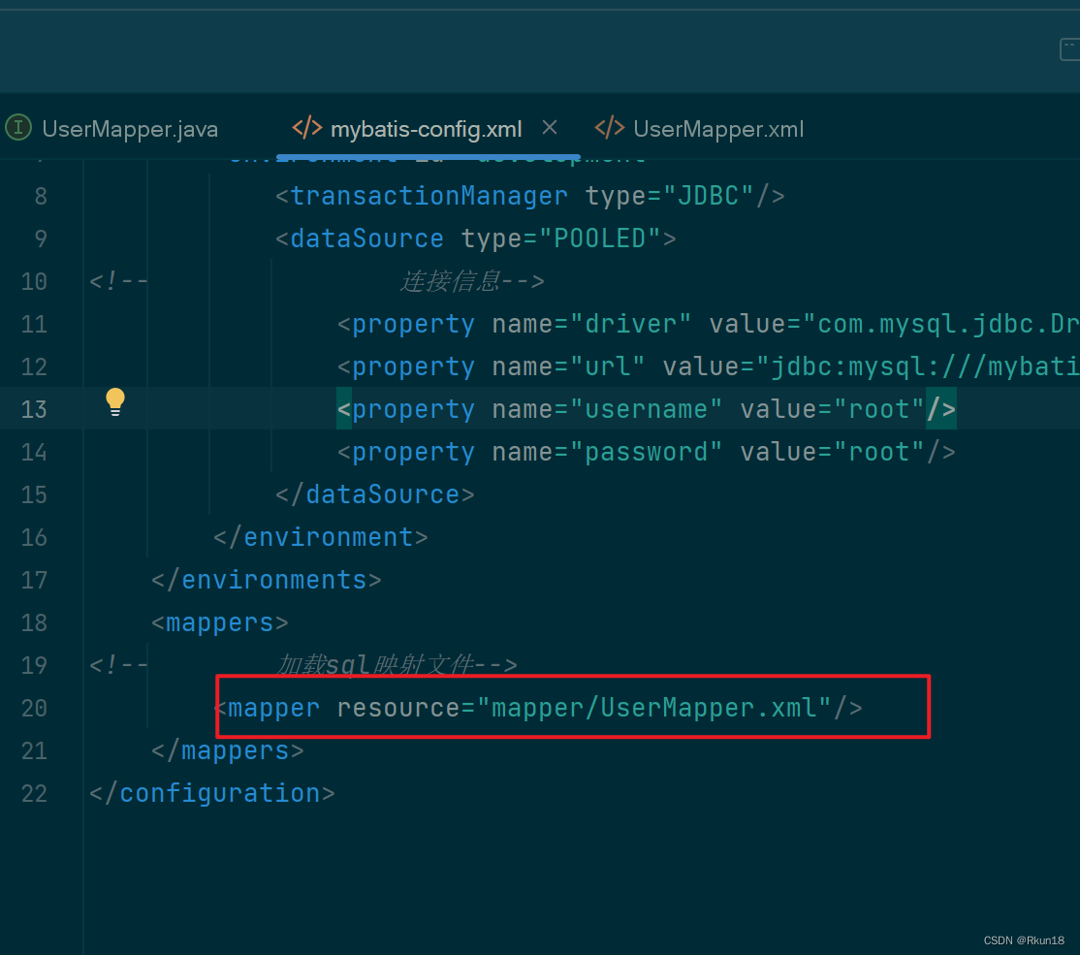The width and height of the screenshot is (1080, 955).
Task: Click line number 20 in the gutter
Action: (x=34, y=708)
